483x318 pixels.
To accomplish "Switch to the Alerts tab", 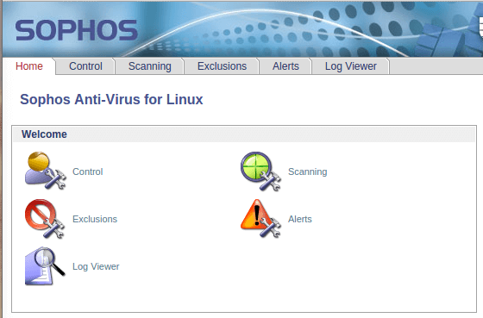I will point(285,66).
